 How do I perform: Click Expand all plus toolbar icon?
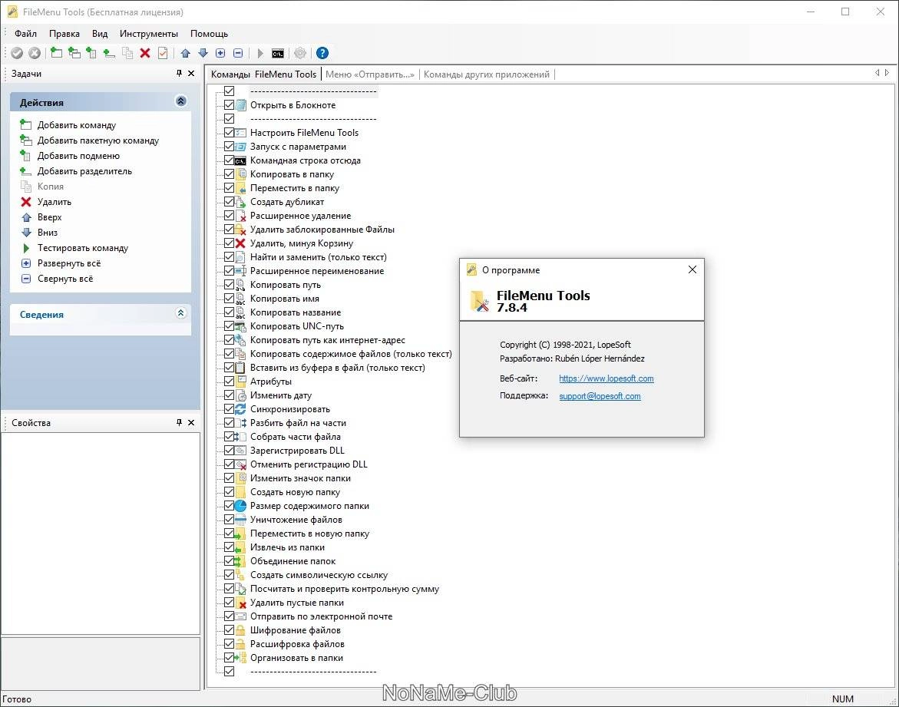pos(220,53)
